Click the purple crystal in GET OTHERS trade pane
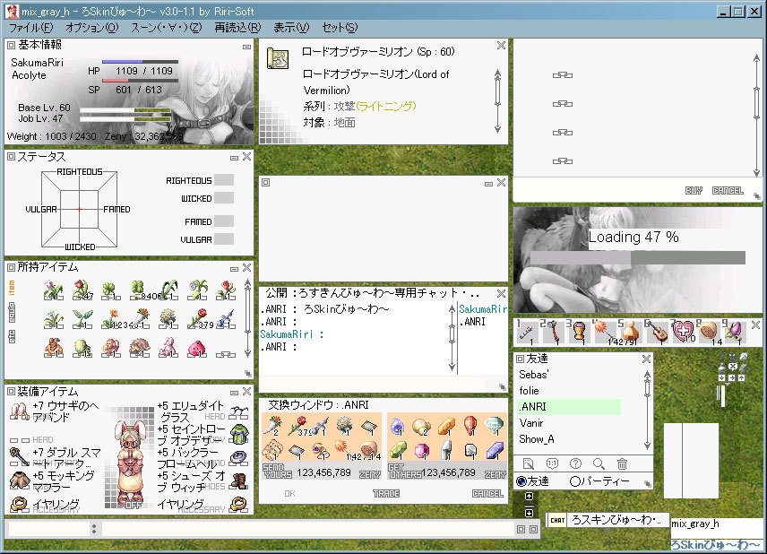Screen dimensions: 767x554 click(495, 450)
